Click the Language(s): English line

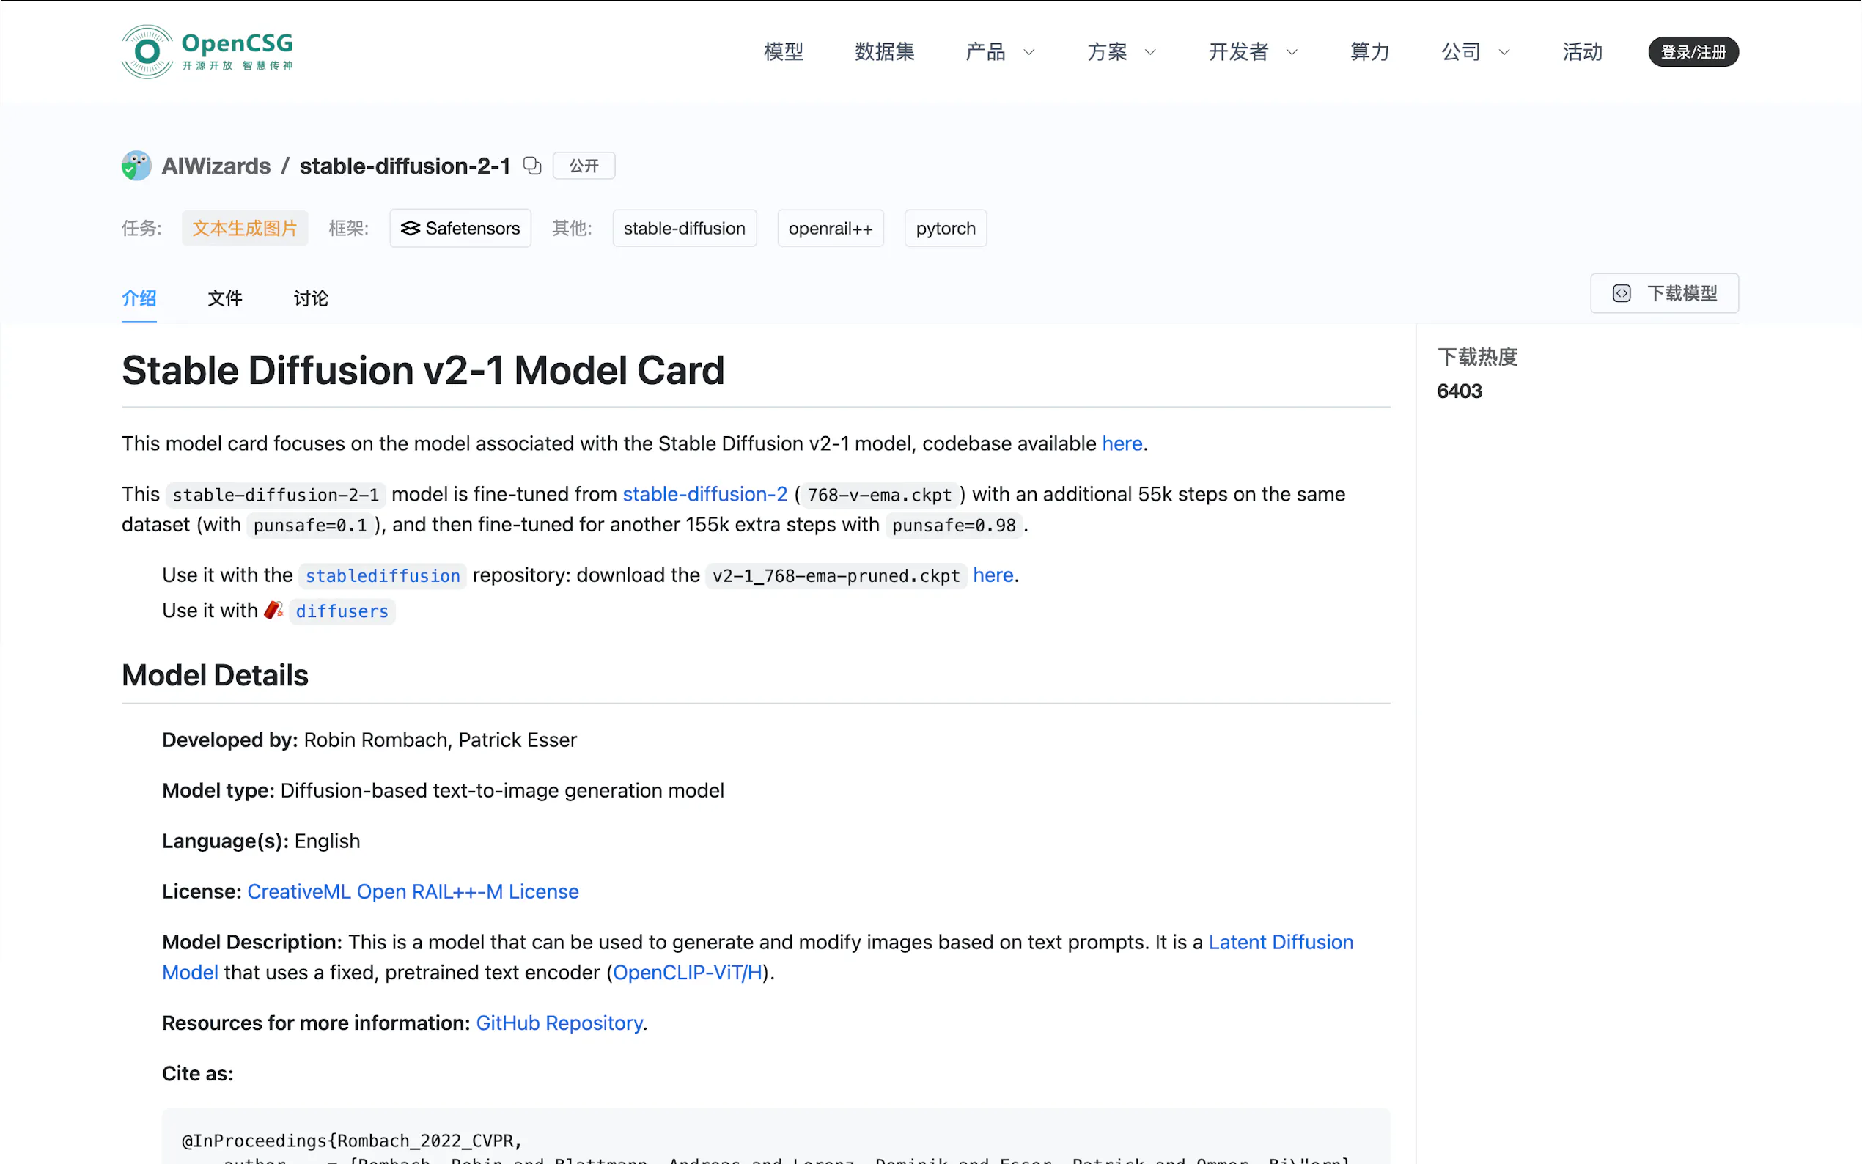(x=261, y=841)
